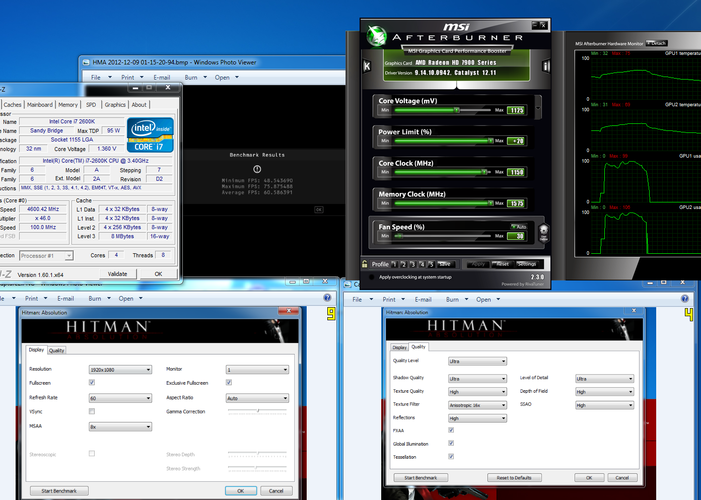Switch to the Mainboard tab in CPU-Z
The width and height of the screenshot is (701, 500).
click(40, 105)
